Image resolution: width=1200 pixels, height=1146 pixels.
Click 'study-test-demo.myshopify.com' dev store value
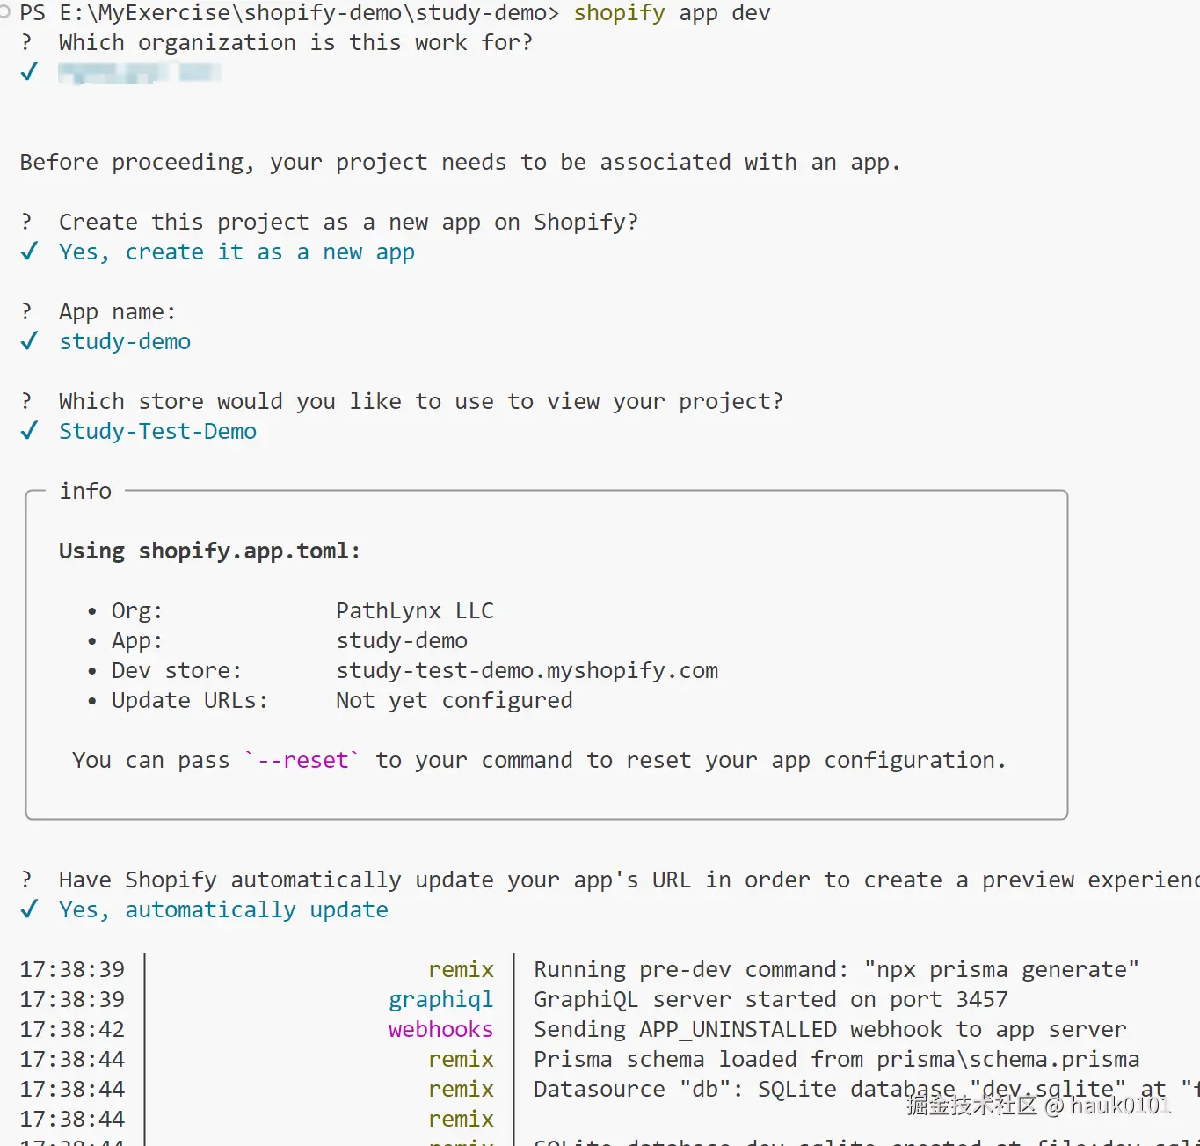(x=527, y=671)
